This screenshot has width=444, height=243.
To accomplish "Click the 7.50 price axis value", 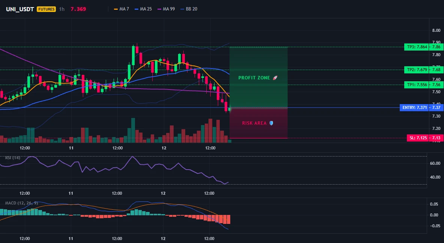I will (x=436, y=92).
